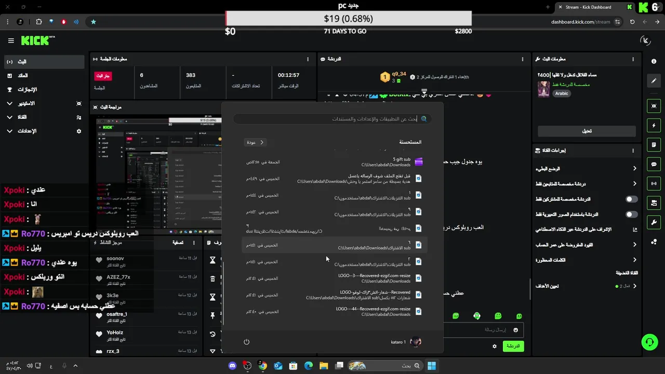Click the stream preview focus icon in right rail
Image resolution: width=665 pixels, height=374 pixels.
[654, 106]
